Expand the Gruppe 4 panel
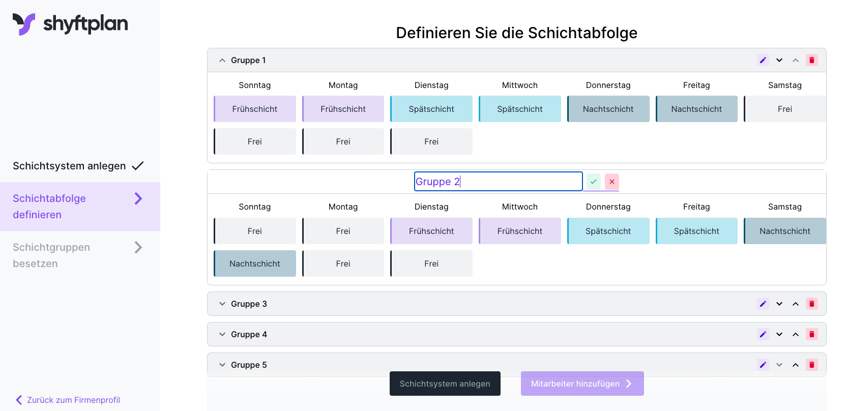This screenshot has height=411, width=847. (x=222, y=334)
